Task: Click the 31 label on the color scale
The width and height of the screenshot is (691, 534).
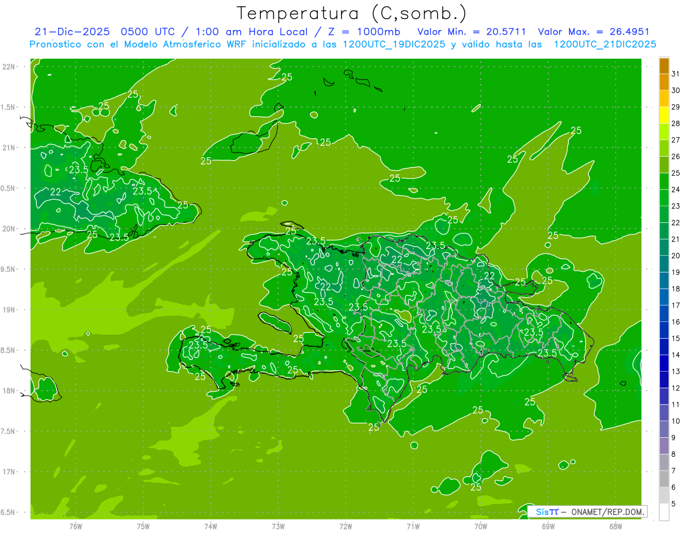Action: (675, 74)
